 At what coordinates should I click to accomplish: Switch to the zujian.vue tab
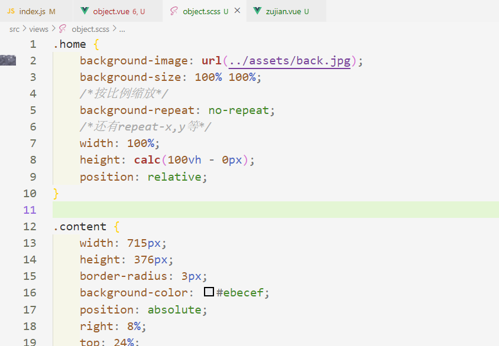click(x=284, y=10)
